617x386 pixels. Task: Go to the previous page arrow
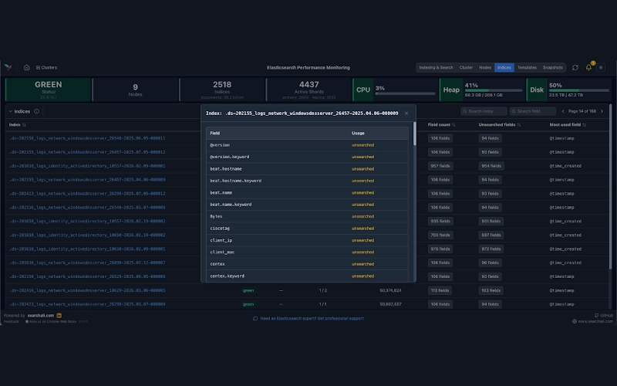[563, 111]
